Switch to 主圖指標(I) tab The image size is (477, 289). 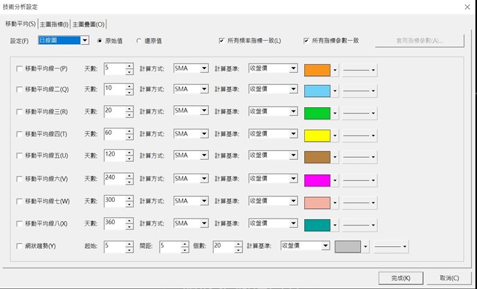coord(55,24)
